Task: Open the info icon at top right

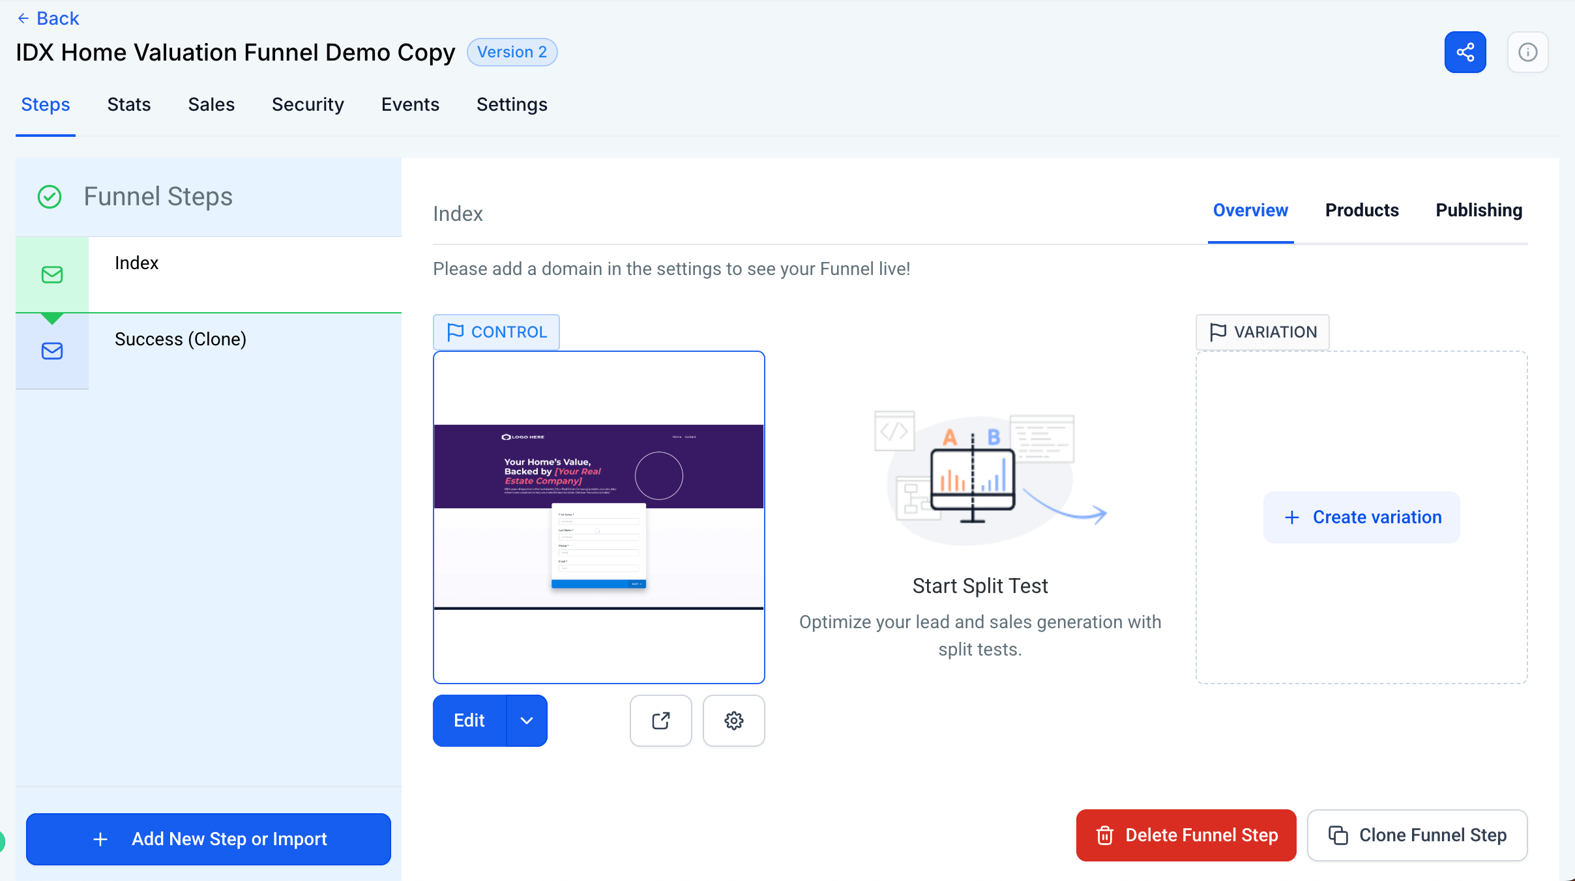Action: [1527, 52]
